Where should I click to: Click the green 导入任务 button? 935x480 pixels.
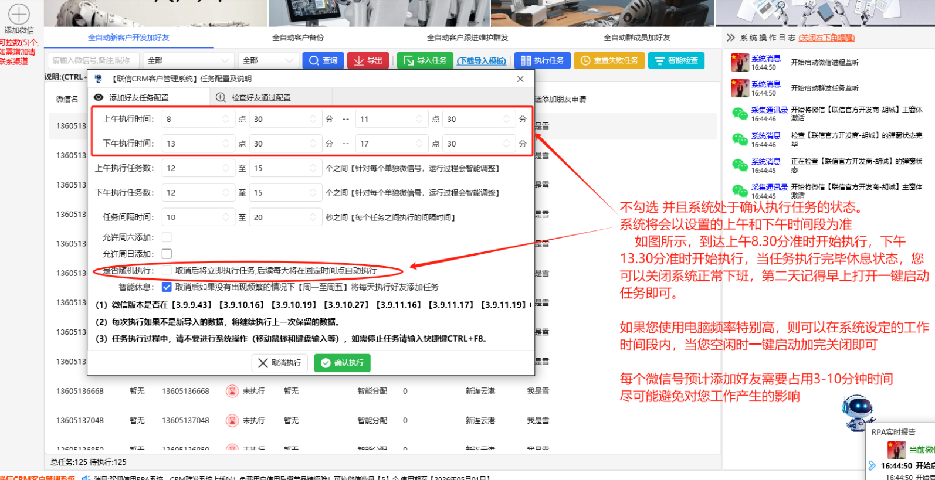425,60
